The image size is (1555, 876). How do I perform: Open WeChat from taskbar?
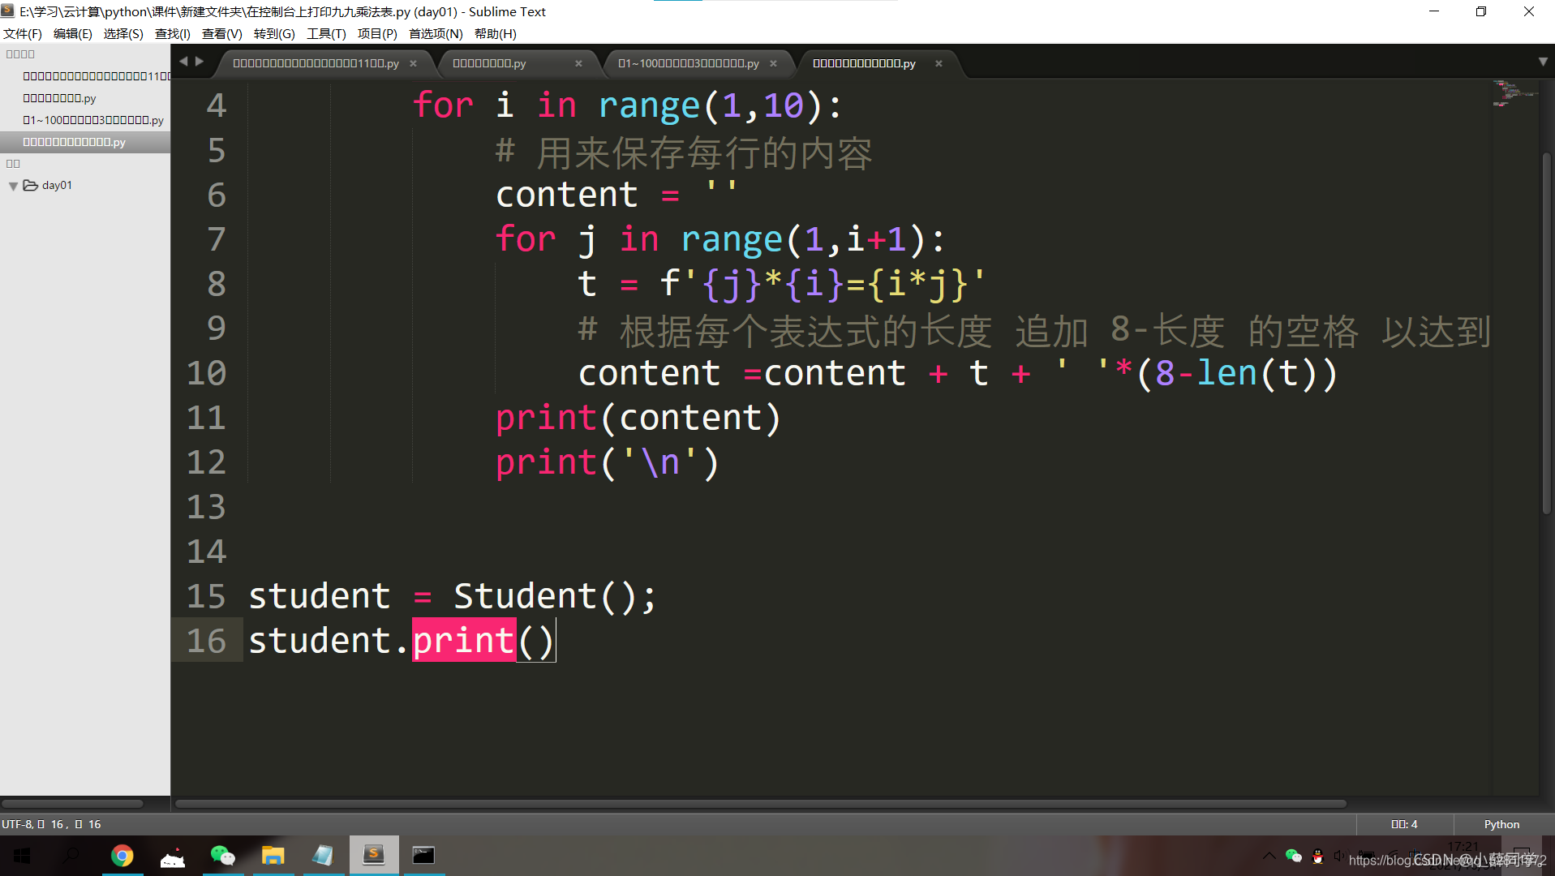pyautogui.click(x=223, y=856)
